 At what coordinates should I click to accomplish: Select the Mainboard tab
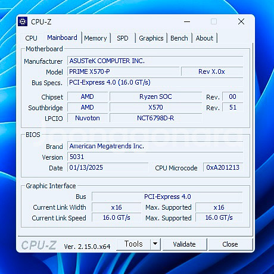coord(62,38)
